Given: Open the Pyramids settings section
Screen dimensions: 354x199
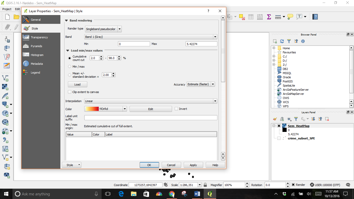Looking at the screenshot, I should pos(36,46).
